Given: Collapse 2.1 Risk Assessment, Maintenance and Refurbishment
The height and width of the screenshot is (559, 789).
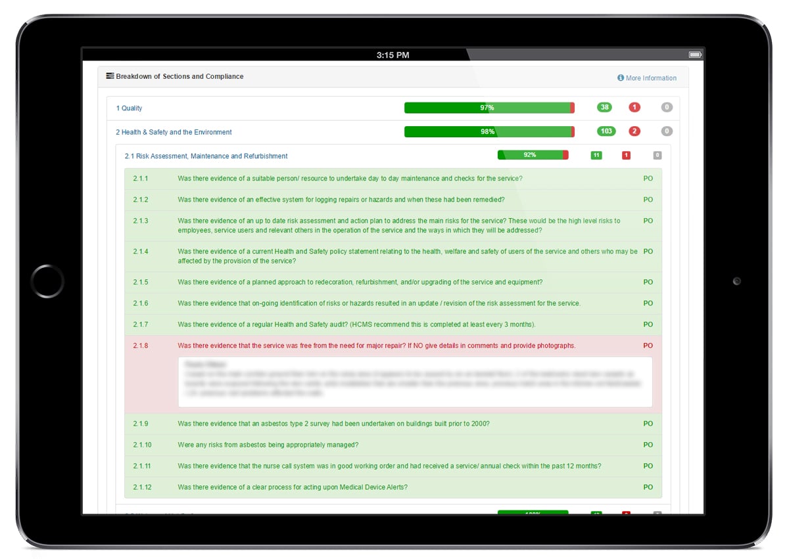Looking at the screenshot, I should point(206,156).
